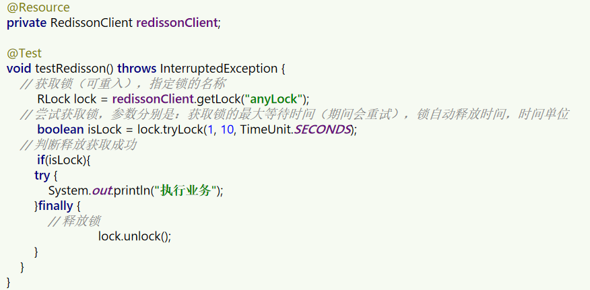Click the if(isLock) condition

coord(65,160)
